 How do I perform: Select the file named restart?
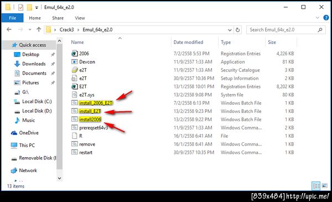[x=86, y=152]
